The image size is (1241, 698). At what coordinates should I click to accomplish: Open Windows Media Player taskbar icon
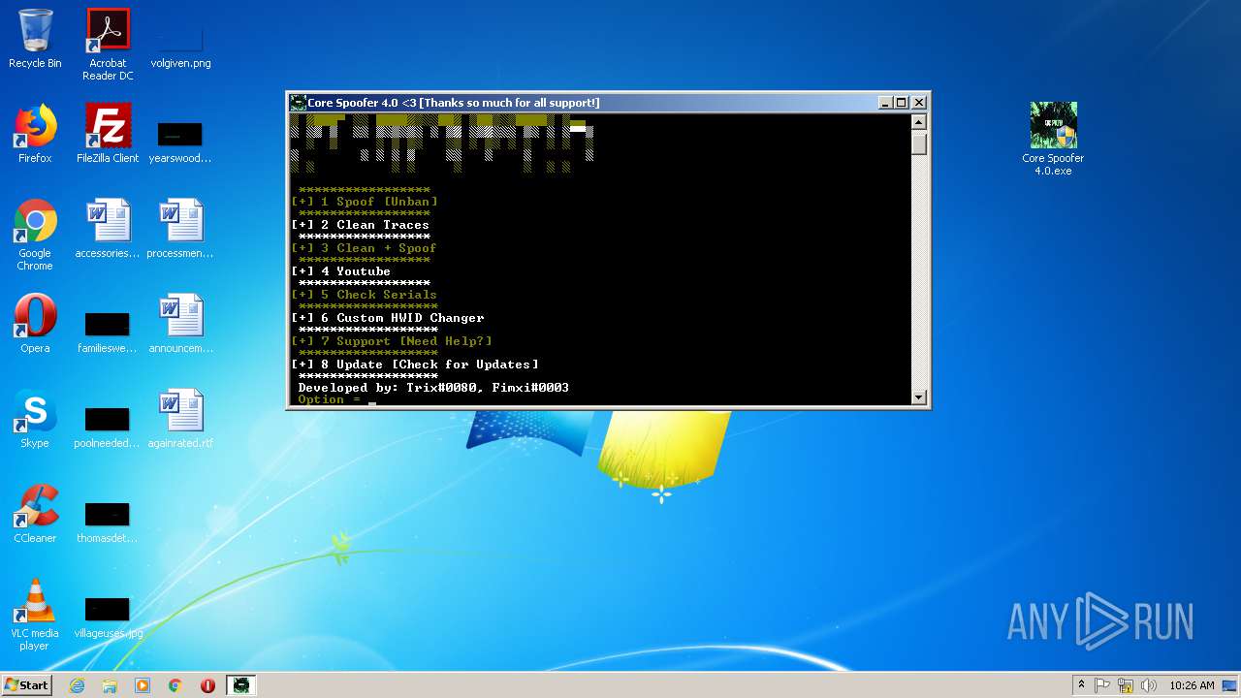pos(143,685)
